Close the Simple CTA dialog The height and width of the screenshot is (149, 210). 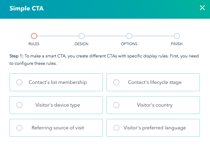pyautogui.click(x=202, y=8)
